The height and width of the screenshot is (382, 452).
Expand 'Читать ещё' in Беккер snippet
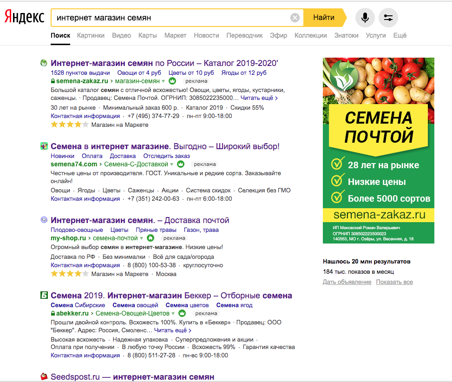pos(173,330)
